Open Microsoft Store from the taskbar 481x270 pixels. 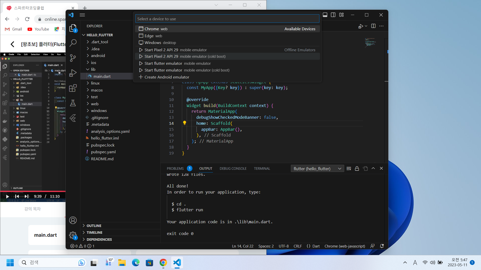pos(149,263)
